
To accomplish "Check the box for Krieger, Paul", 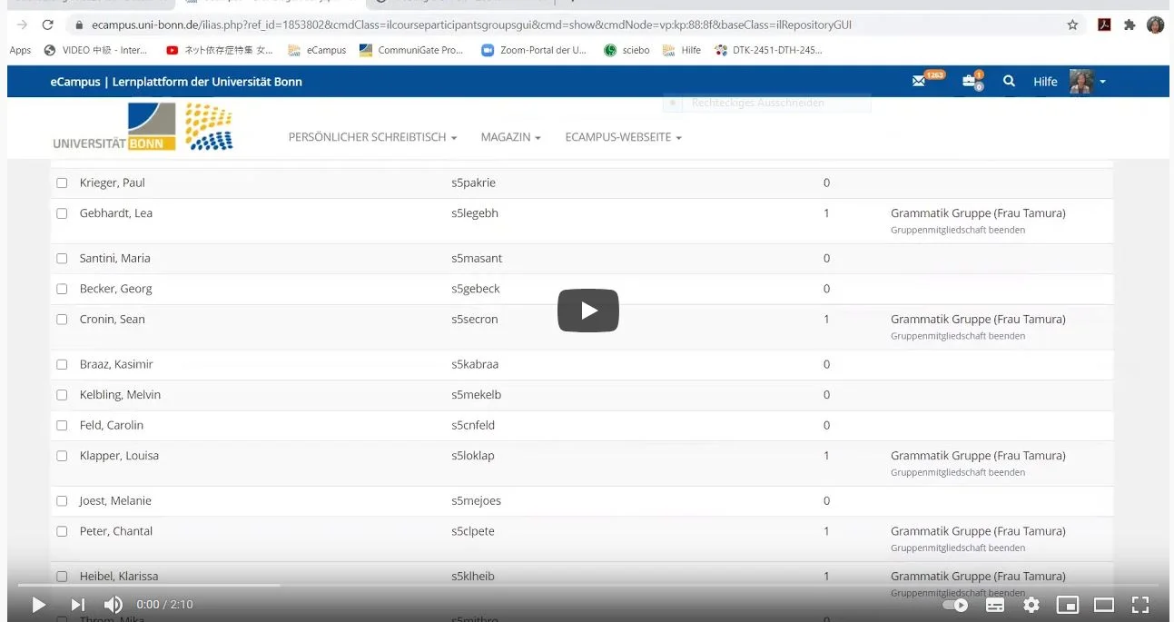I will tap(62, 183).
